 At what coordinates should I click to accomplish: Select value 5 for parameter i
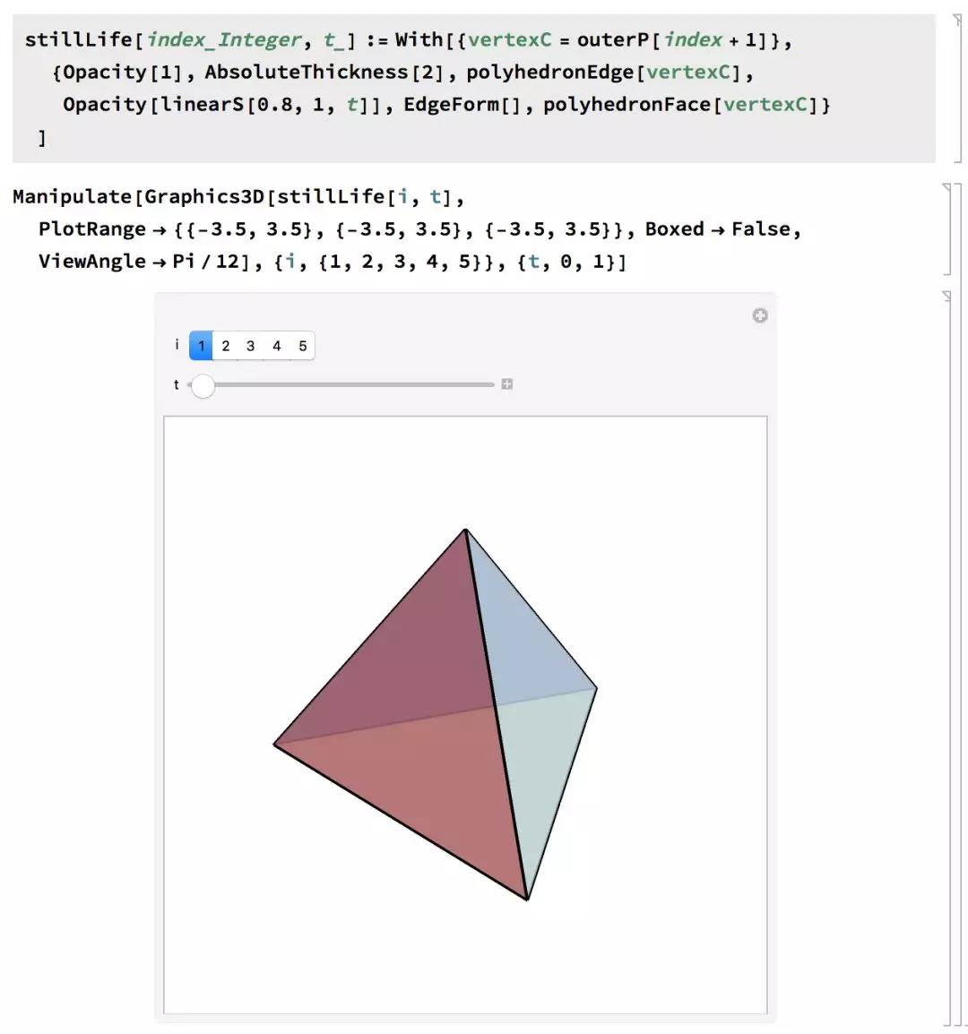point(302,346)
